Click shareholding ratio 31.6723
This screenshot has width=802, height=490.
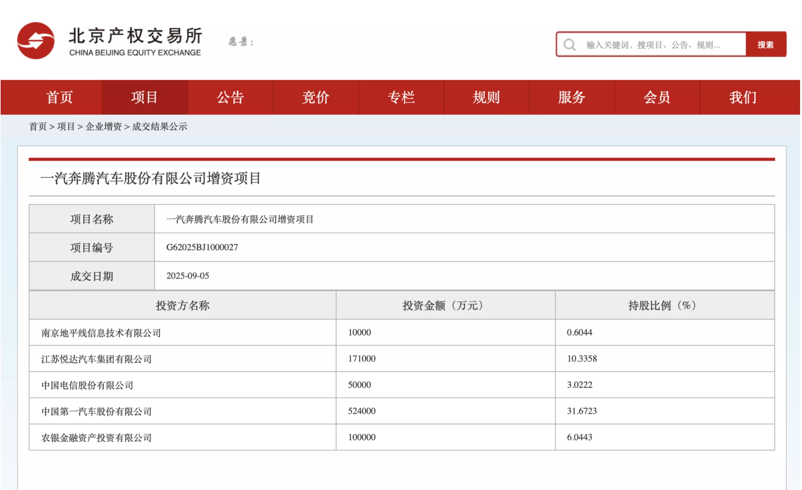582,411
